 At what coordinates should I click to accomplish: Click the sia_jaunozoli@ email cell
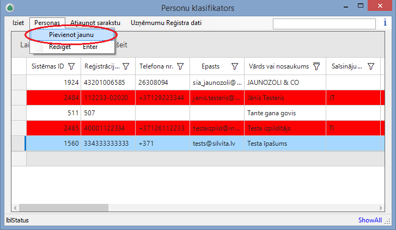pyautogui.click(x=217, y=83)
